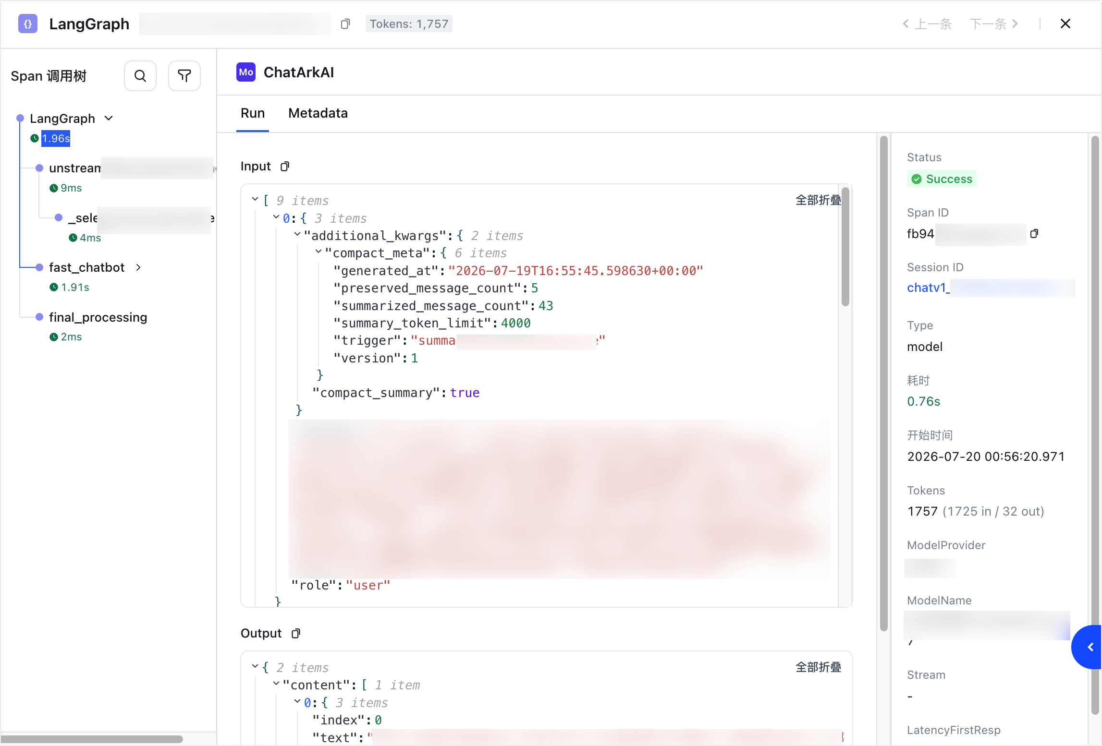Click the span tree horizontal scrollbar

(x=92, y=739)
